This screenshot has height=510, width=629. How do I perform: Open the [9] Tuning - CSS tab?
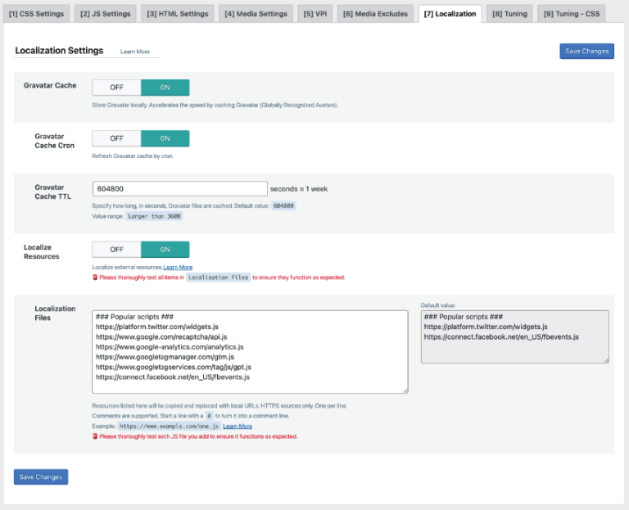(x=571, y=14)
